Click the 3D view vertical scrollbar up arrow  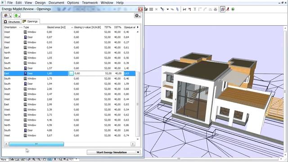tap(285, 28)
